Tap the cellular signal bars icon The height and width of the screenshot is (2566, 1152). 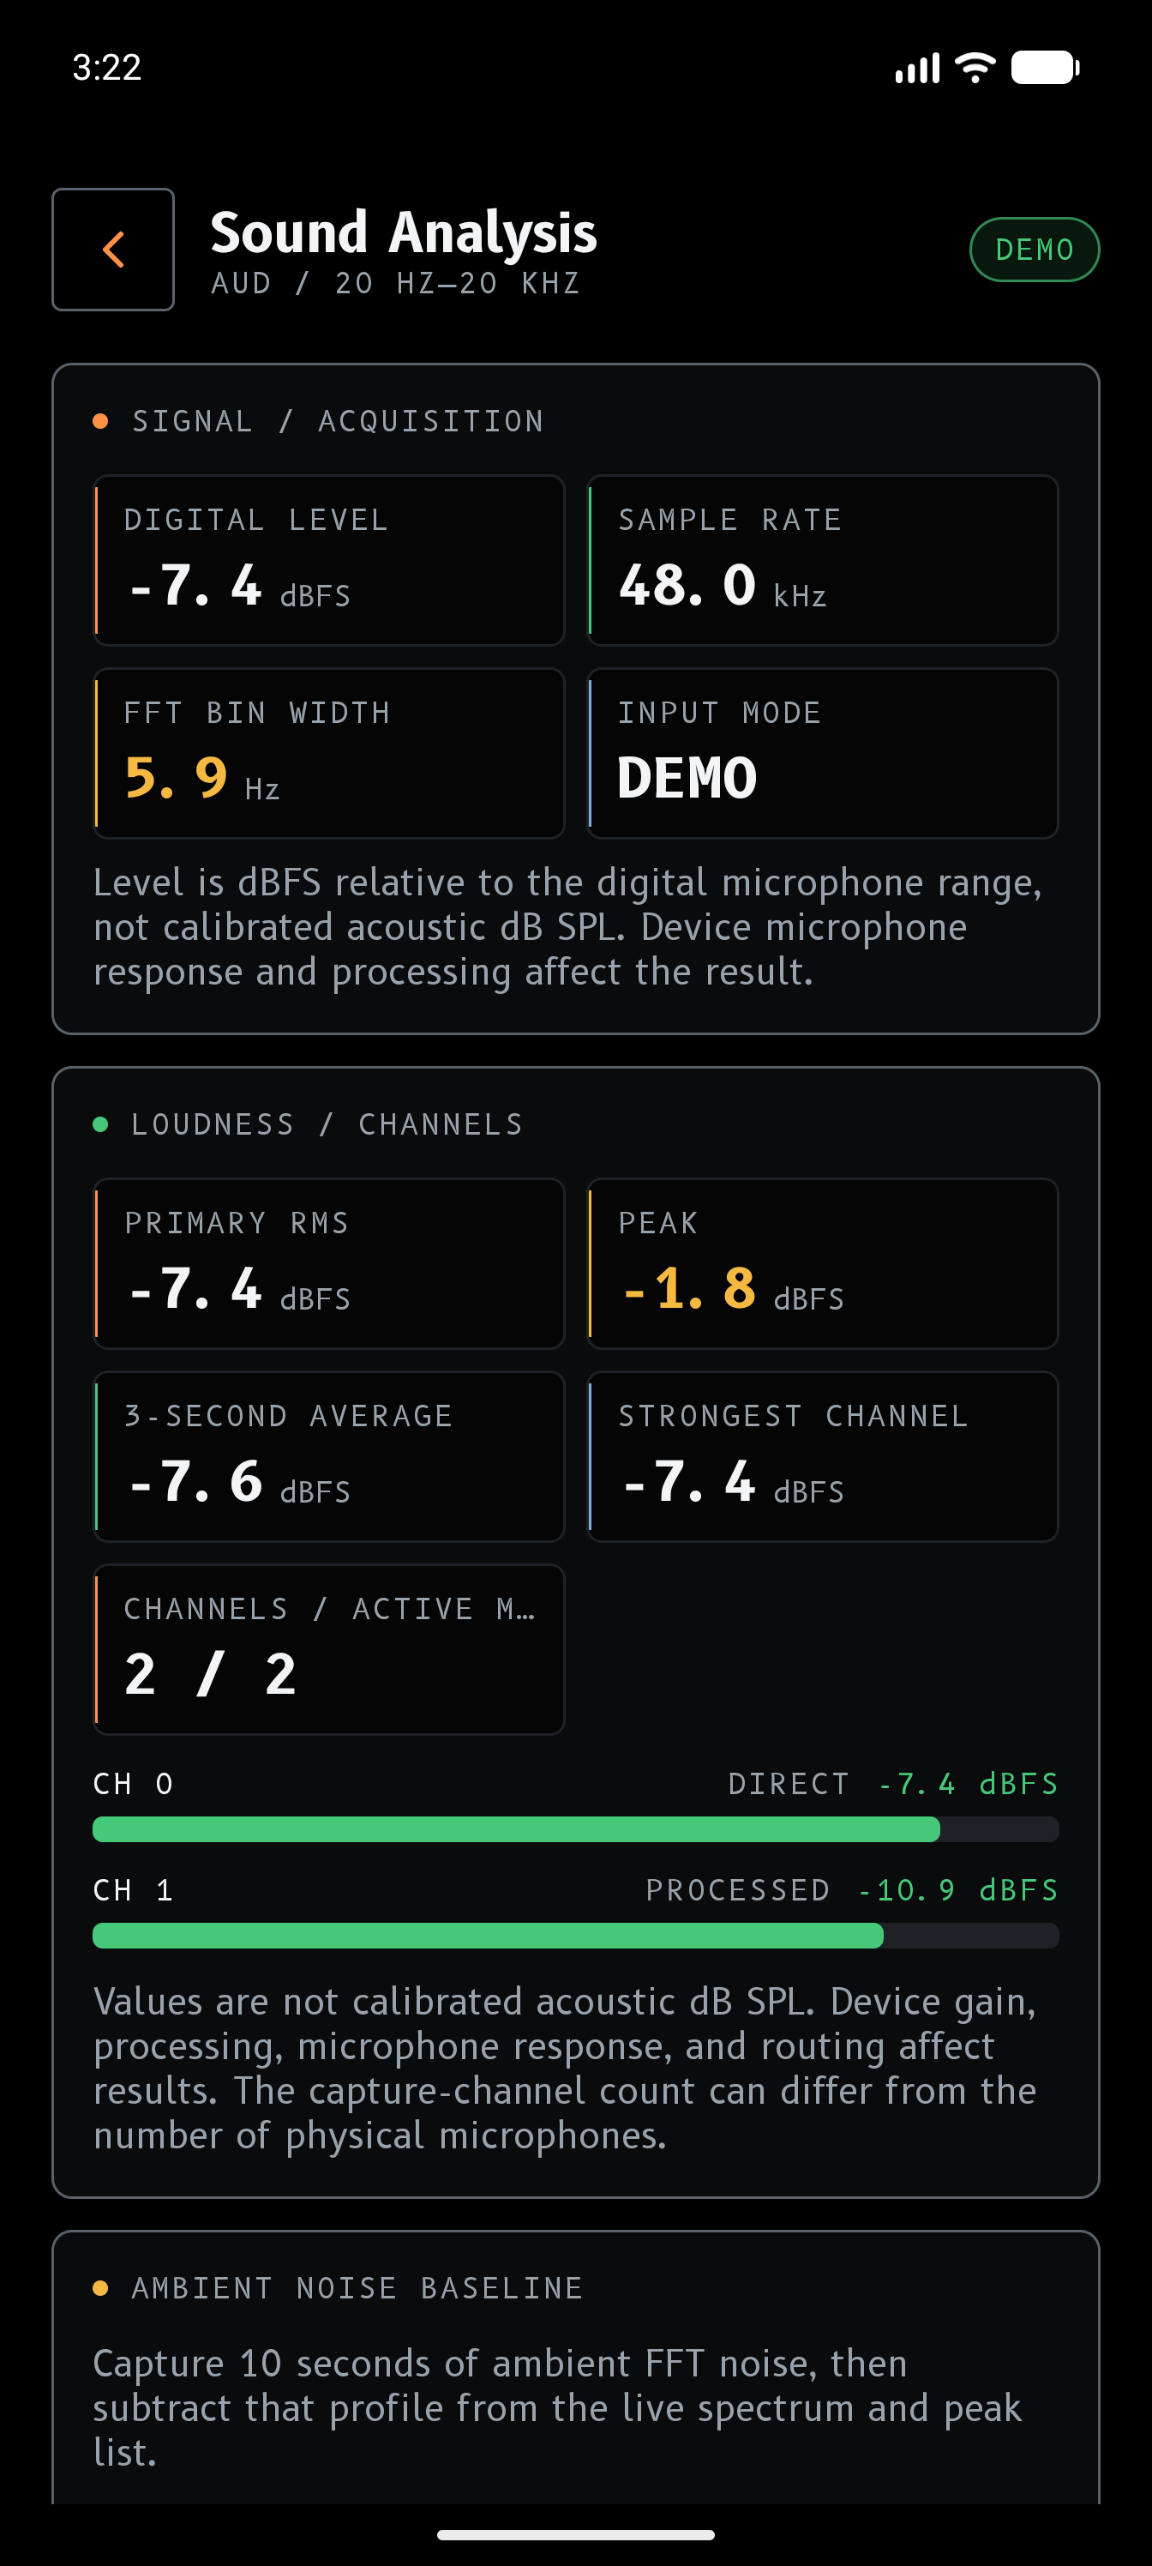click(917, 68)
